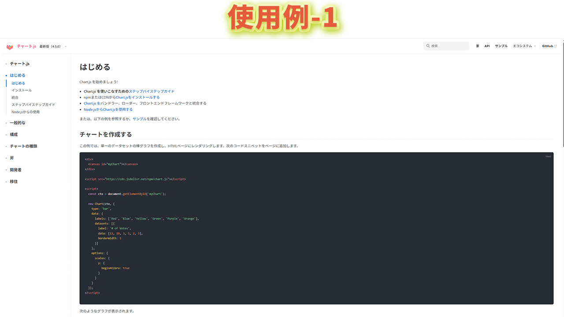
Task: Select 統合 in the sidebar
Action: [15, 97]
